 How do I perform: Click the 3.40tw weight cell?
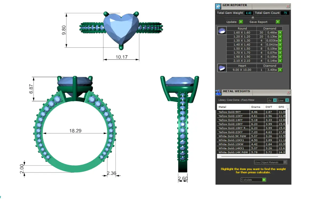tap(272, 70)
